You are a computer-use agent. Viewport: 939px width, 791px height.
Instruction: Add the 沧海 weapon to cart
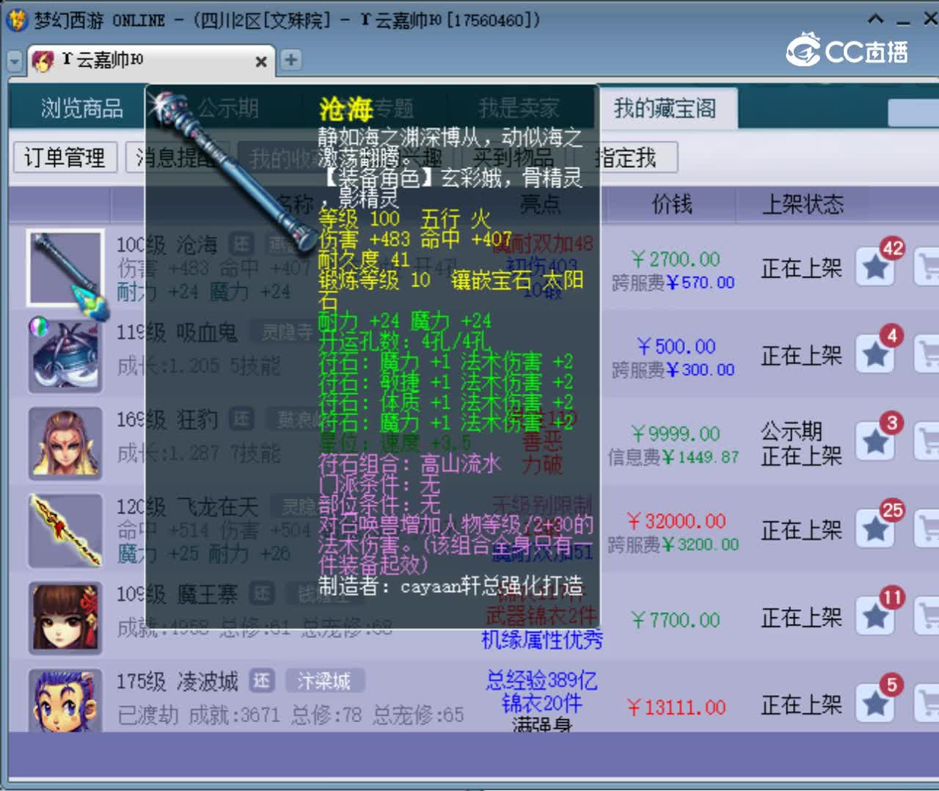927,268
